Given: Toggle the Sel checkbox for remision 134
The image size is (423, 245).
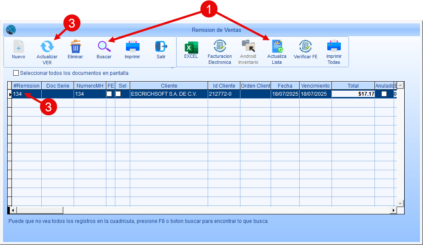Looking at the screenshot, I should [x=119, y=94].
